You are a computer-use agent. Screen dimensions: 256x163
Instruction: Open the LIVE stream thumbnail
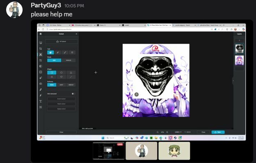coord(109,151)
